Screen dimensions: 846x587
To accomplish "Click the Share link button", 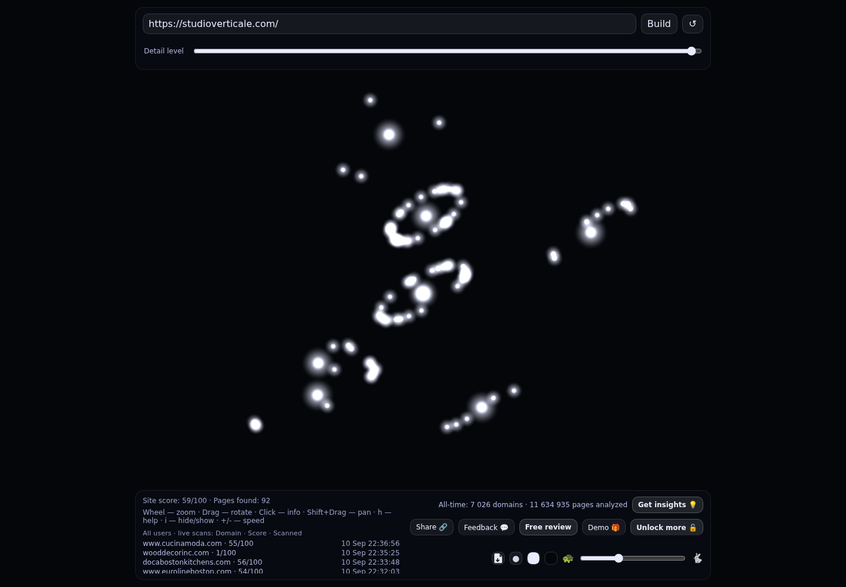I will pyautogui.click(x=432, y=527).
